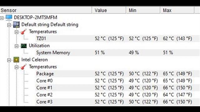Click the Min column header

click(143, 10)
